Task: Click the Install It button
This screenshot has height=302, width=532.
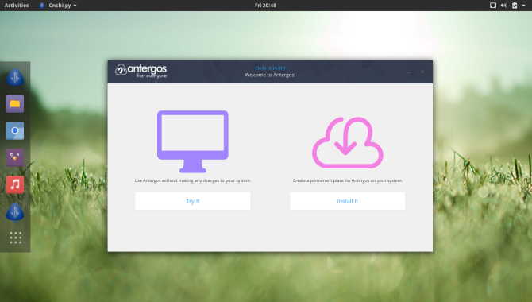Action: [348, 201]
